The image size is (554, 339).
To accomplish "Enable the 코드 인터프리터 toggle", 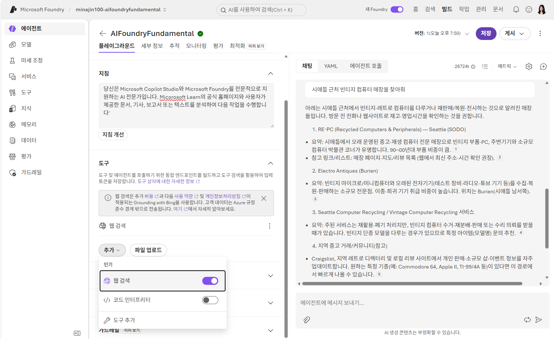I will (x=210, y=300).
